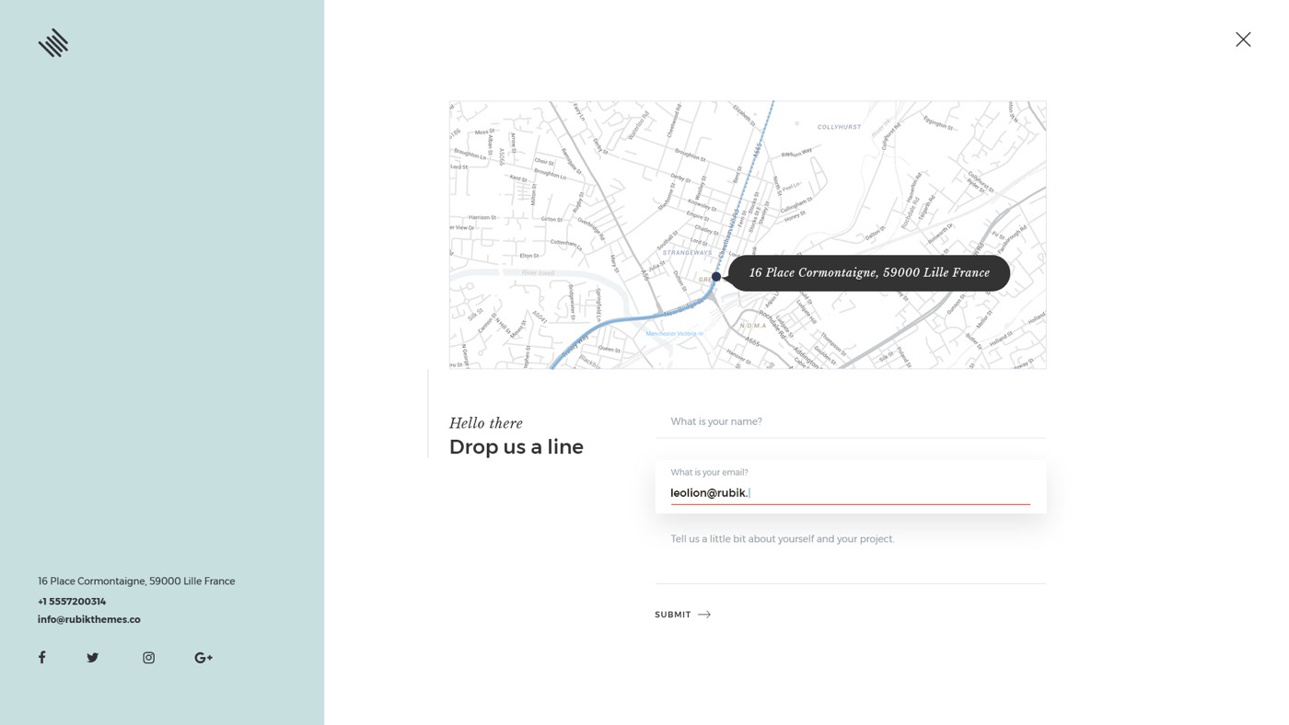Focus the project description text area

click(850, 552)
